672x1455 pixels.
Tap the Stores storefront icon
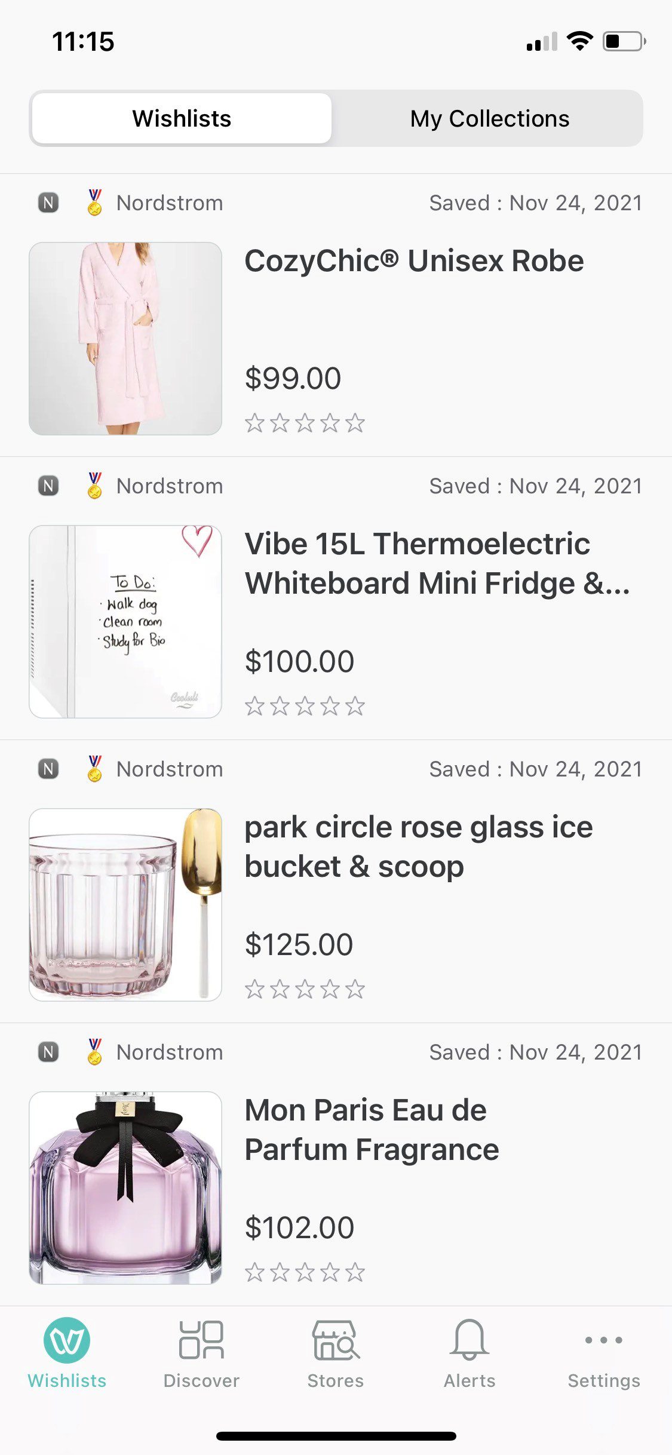pyautogui.click(x=336, y=1340)
